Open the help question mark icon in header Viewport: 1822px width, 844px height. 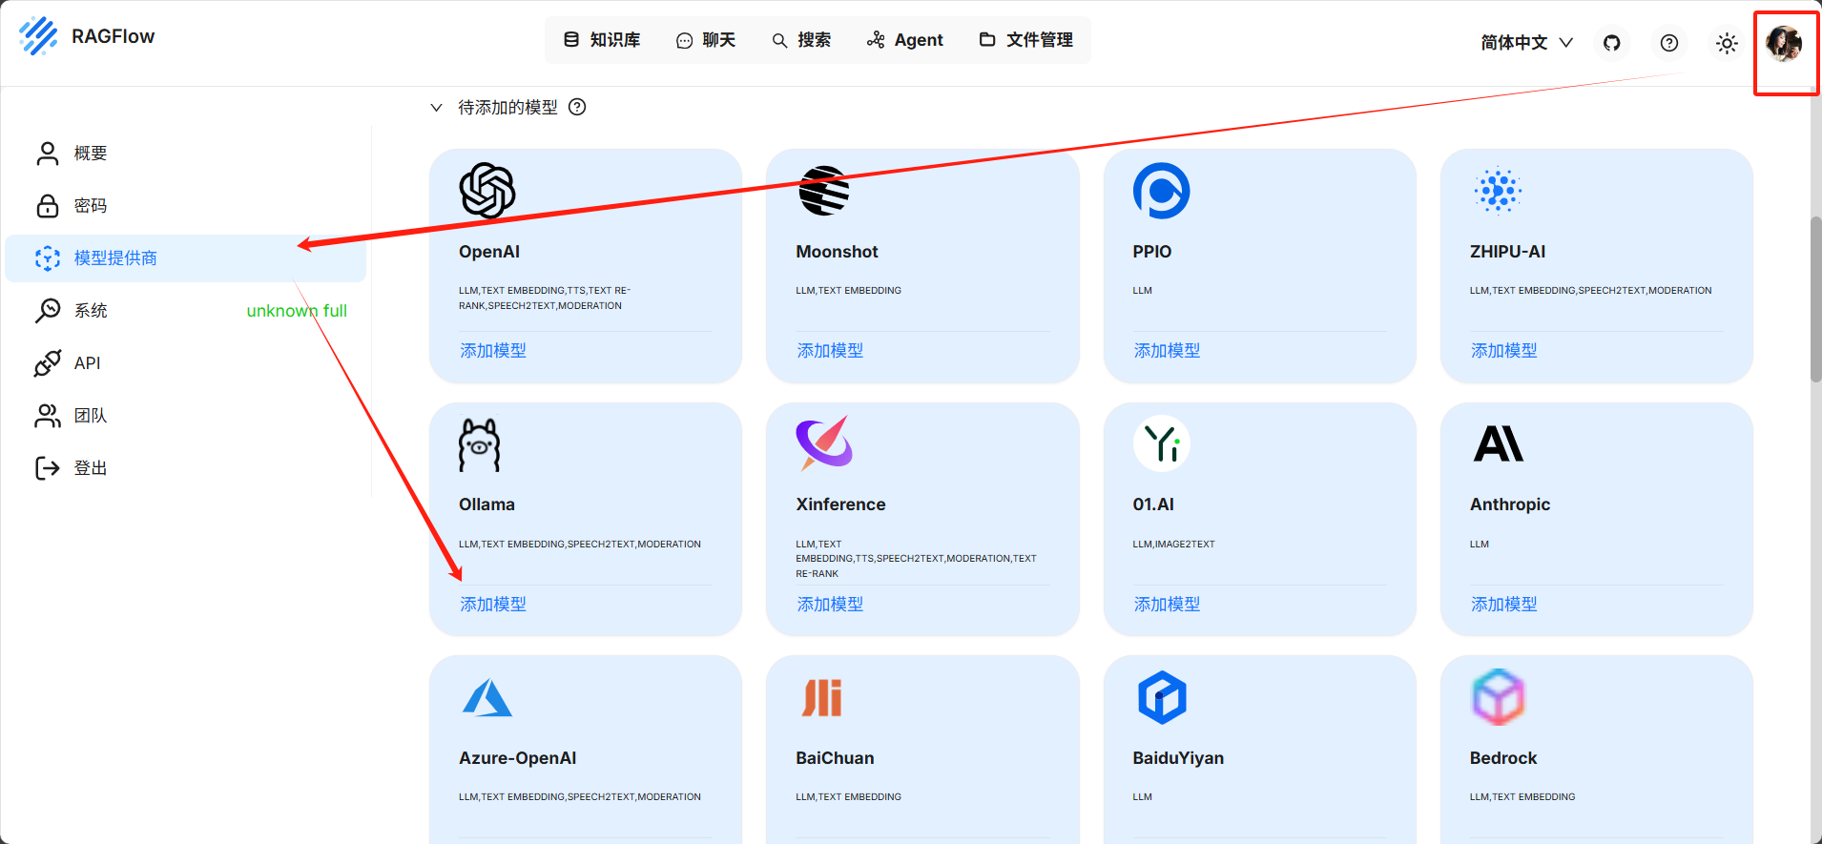click(x=1669, y=43)
